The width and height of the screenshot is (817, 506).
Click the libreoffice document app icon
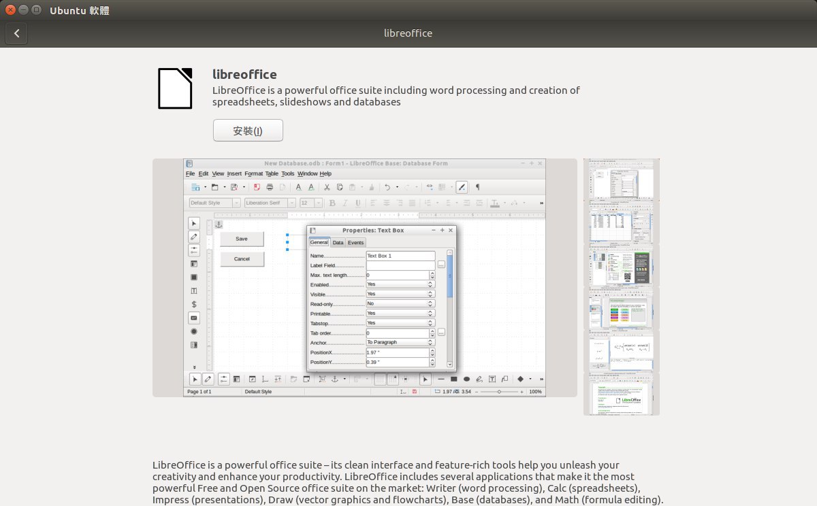pos(175,88)
